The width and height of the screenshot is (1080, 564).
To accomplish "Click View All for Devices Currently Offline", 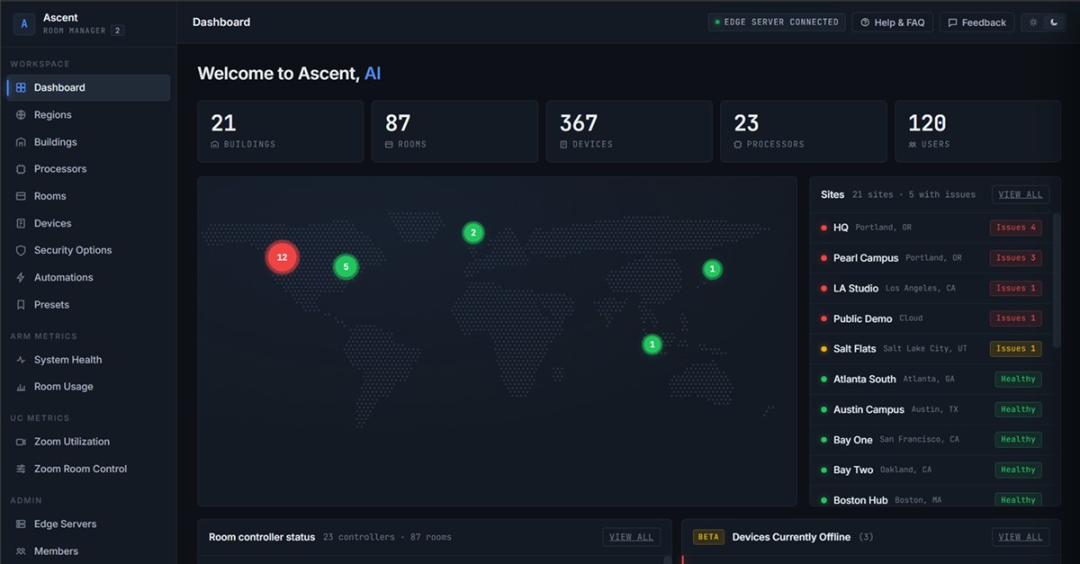I will coord(1021,537).
